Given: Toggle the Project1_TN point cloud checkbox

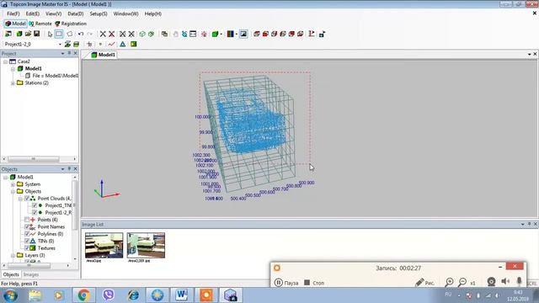Looking at the screenshot, I should 35,205.
